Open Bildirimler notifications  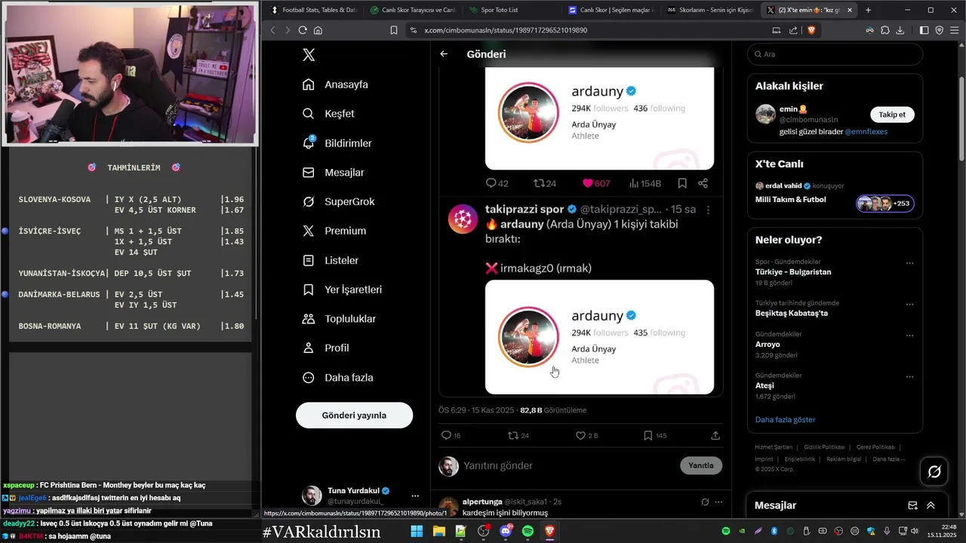[337, 143]
